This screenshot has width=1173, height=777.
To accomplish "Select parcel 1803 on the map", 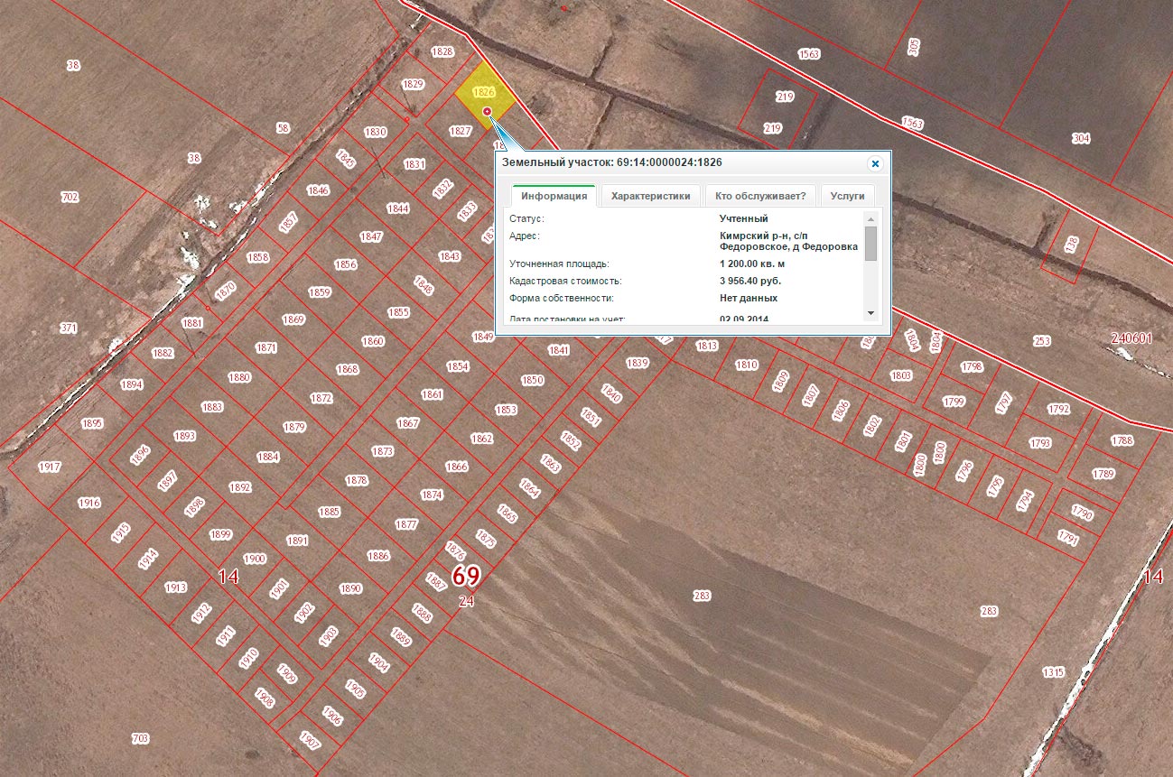I will click(x=901, y=375).
